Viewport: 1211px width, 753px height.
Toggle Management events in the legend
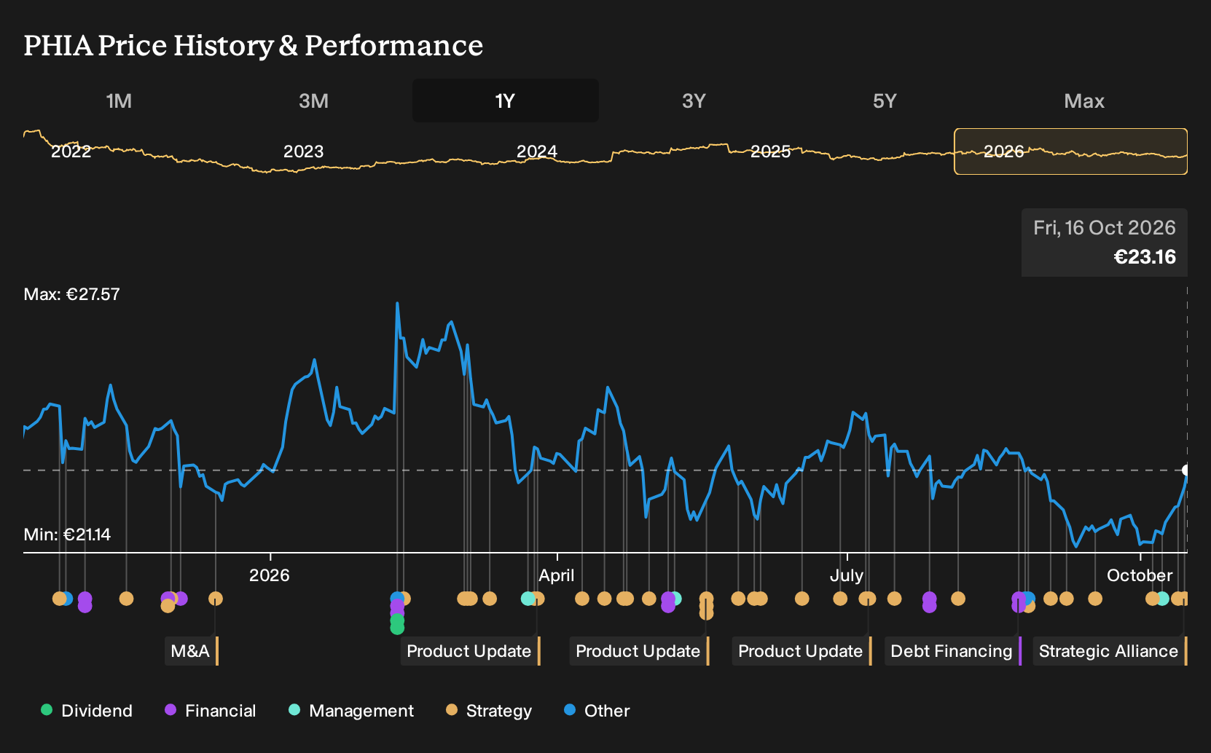pos(351,711)
